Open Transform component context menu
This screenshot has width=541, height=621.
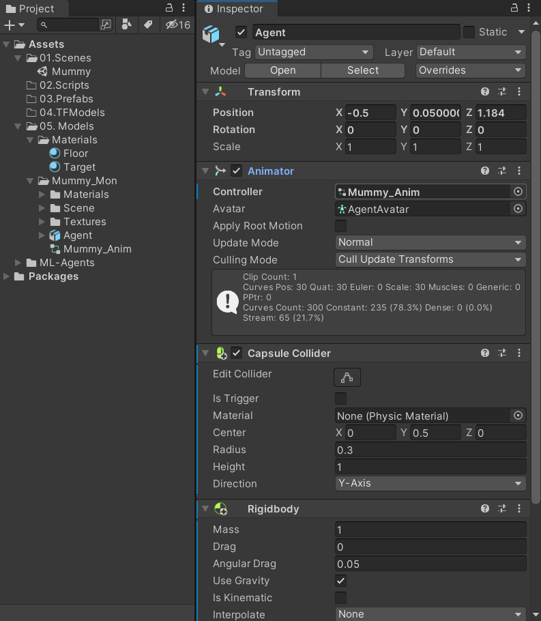pos(519,92)
